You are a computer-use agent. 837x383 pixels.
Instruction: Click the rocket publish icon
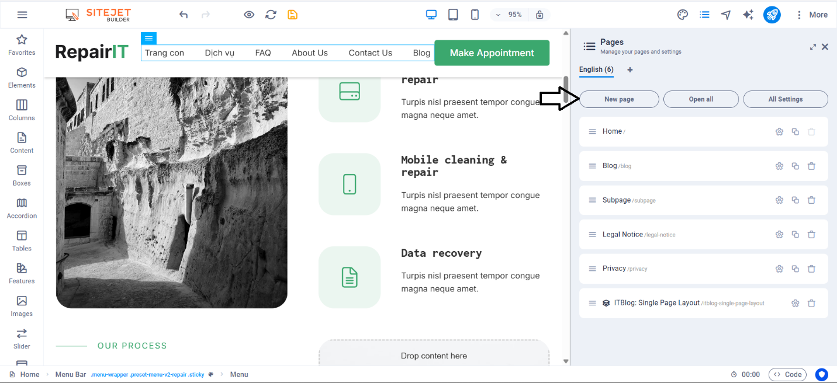click(x=772, y=15)
